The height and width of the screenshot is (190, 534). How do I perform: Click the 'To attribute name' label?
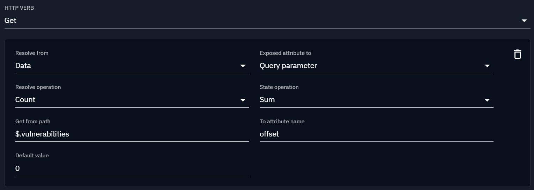pos(282,121)
